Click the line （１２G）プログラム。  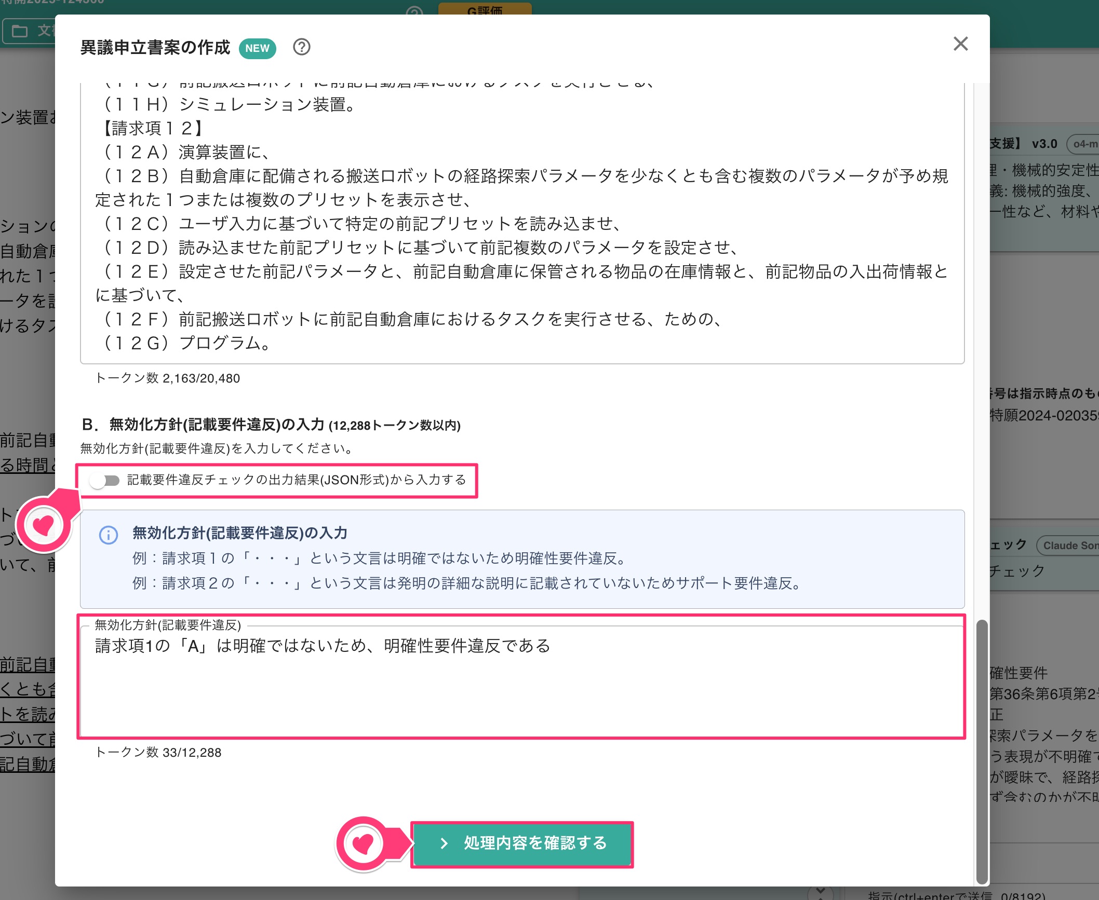pyautogui.click(x=184, y=343)
